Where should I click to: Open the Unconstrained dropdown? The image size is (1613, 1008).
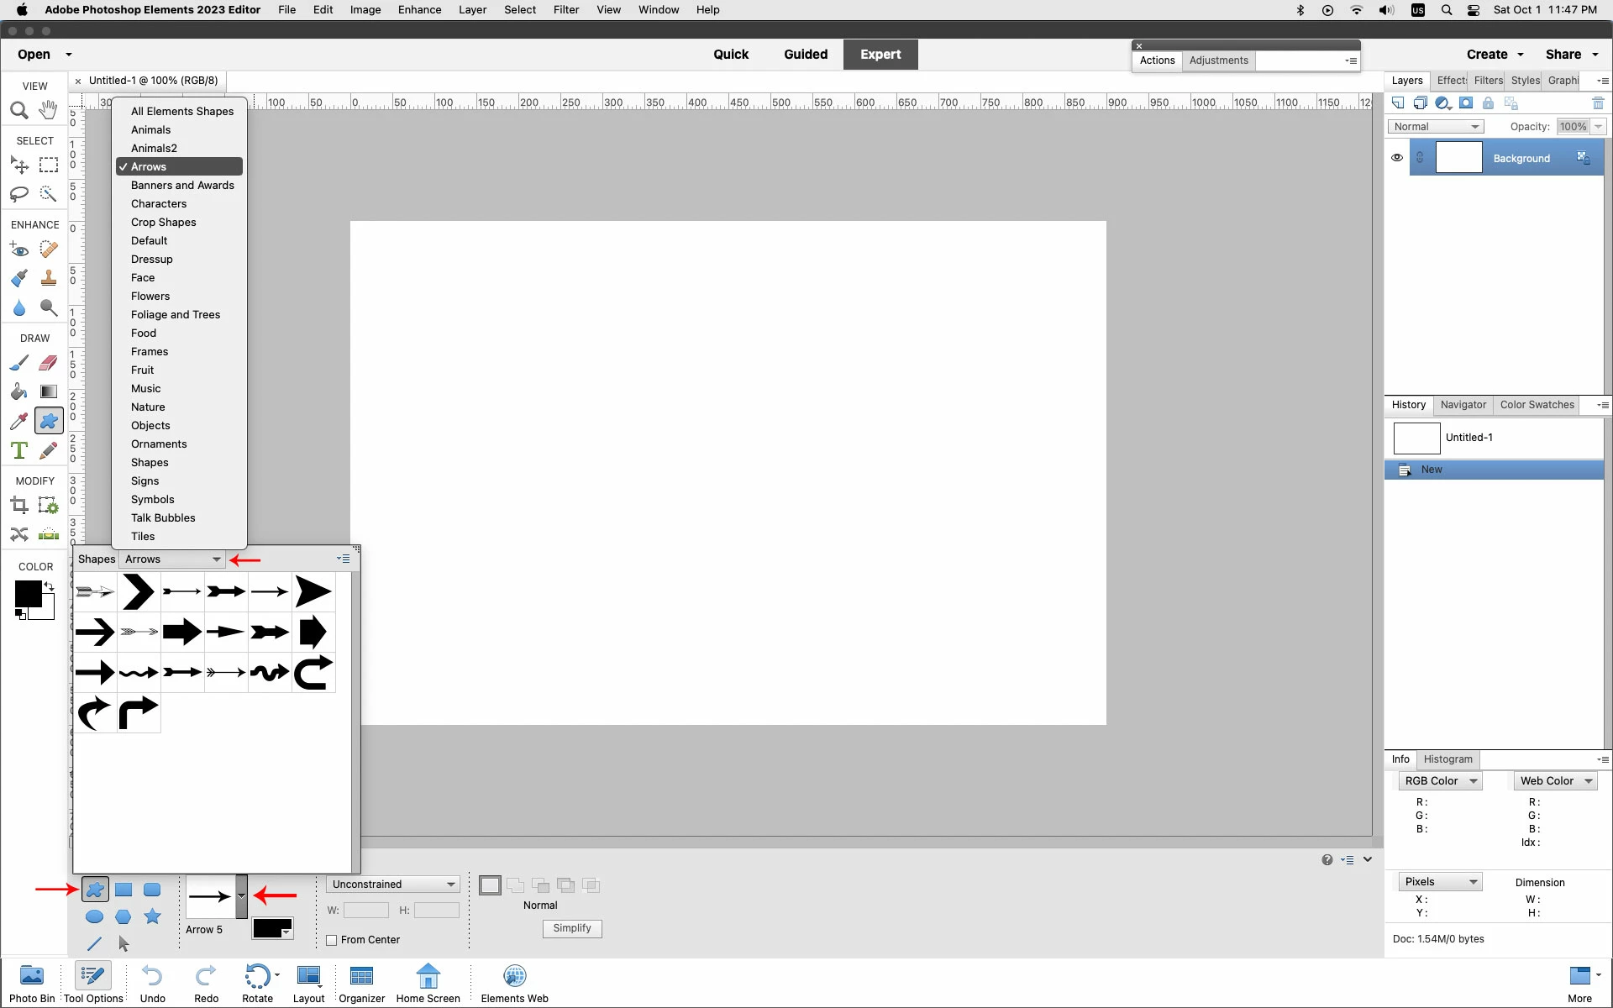point(392,884)
